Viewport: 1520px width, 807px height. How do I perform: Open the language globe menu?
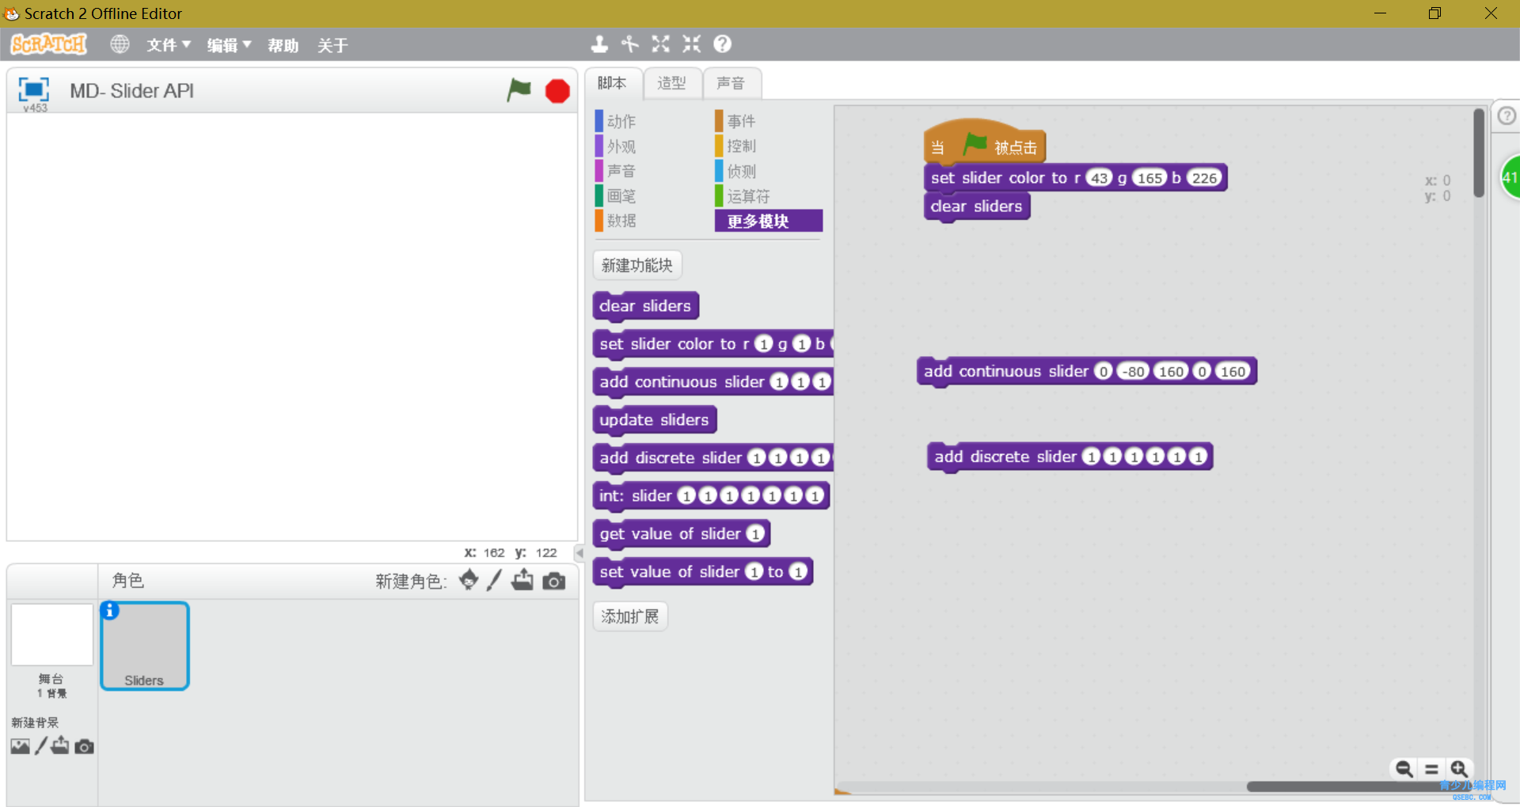pyautogui.click(x=120, y=44)
